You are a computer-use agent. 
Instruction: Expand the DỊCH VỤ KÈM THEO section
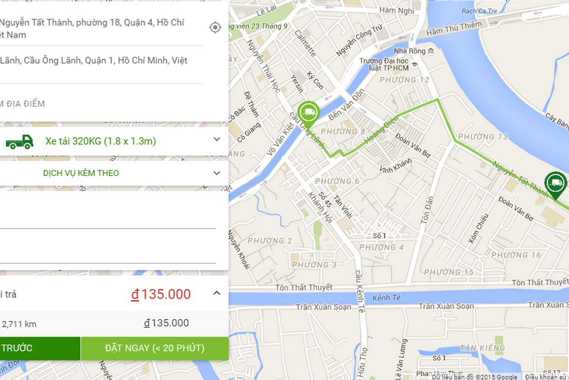coord(217,173)
